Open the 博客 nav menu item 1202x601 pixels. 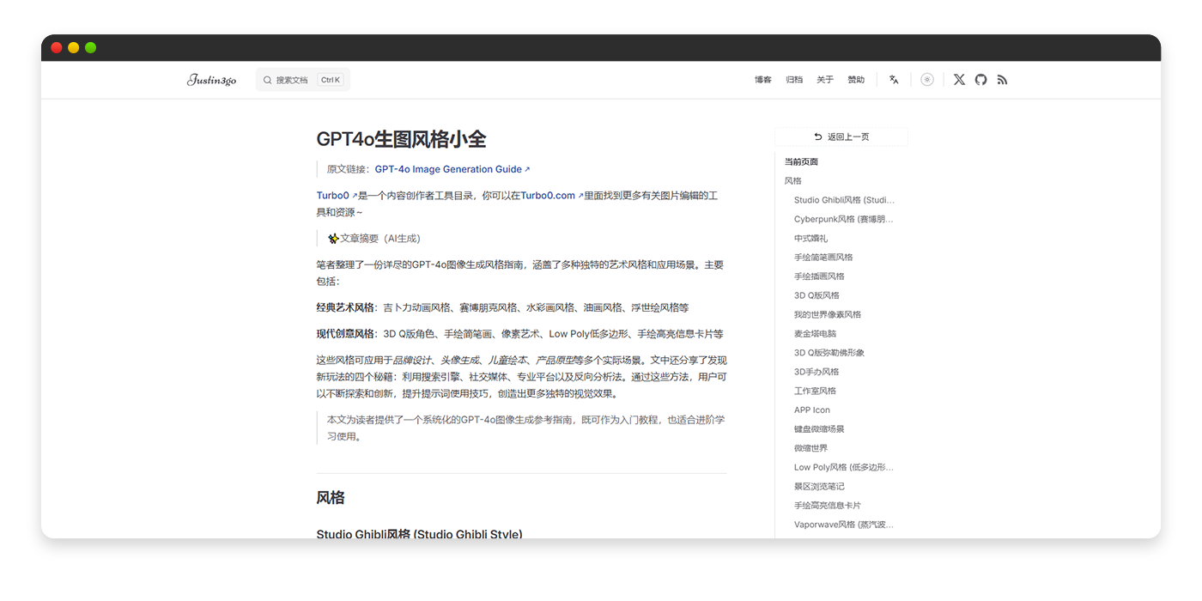point(763,80)
